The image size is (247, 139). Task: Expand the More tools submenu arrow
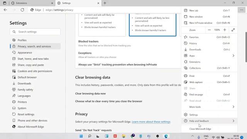coord(233,107)
